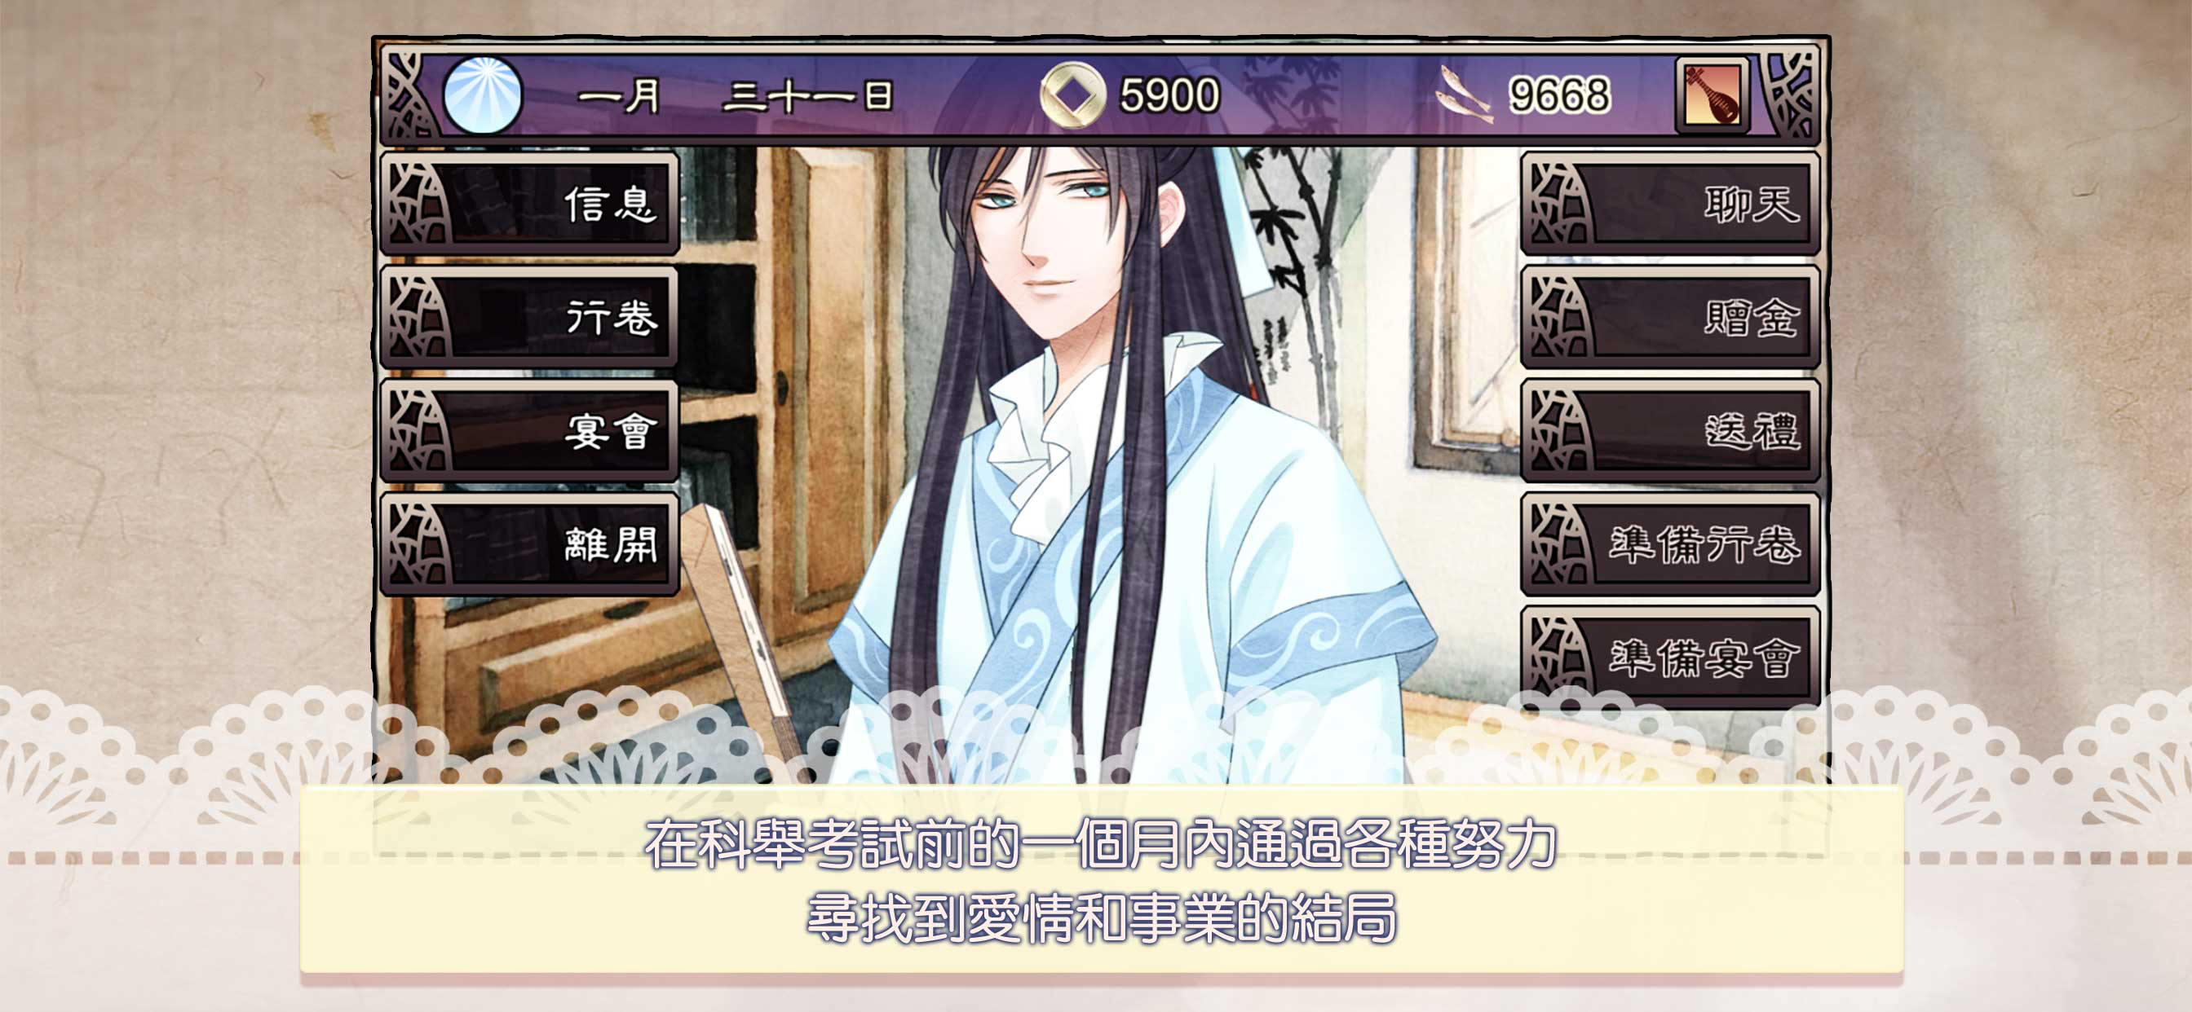Select the 行卷 menu option

click(529, 317)
